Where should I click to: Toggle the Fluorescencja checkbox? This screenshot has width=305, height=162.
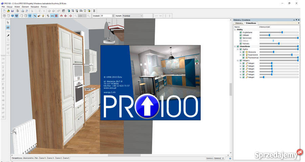pyautogui.click(x=243, y=57)
